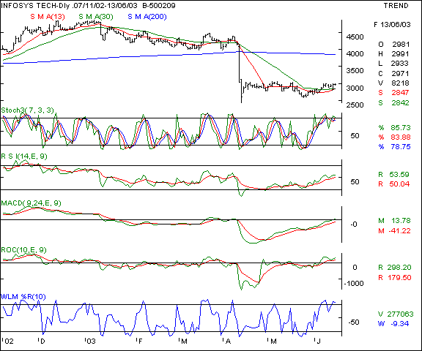Click the RSI(14,E,9) panel label
The image size is (422, 351).
pos(24,156)
